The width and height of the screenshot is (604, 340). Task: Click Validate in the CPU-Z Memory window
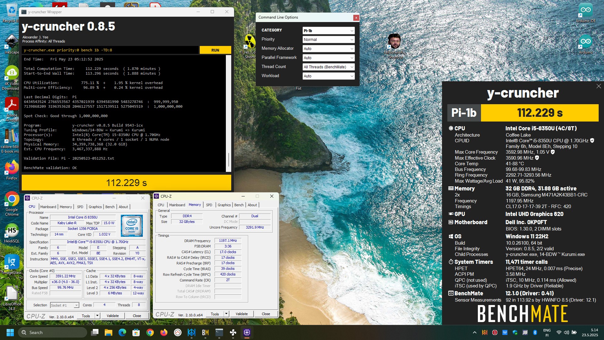click(x=242, y=314)
